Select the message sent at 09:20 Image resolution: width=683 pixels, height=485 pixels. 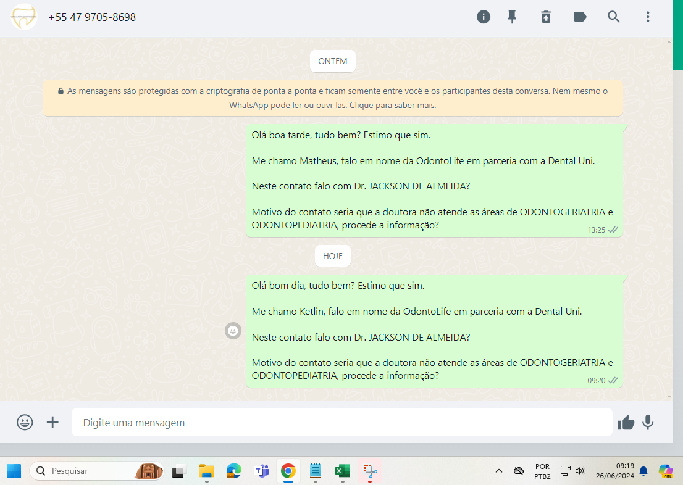(x=434, y=331)
